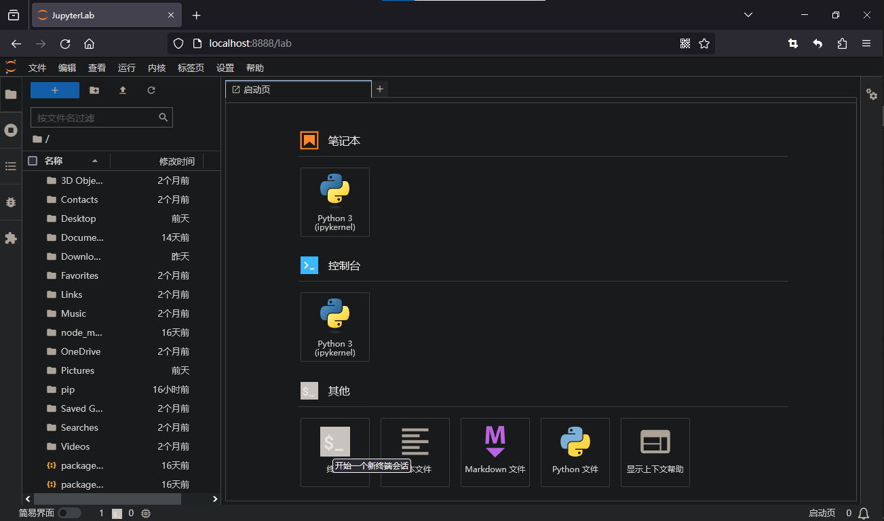Launch Python 3 notebook under 笔记本
Image resolution: width=884 pixels, height=521 pixels.
(335, 202)
